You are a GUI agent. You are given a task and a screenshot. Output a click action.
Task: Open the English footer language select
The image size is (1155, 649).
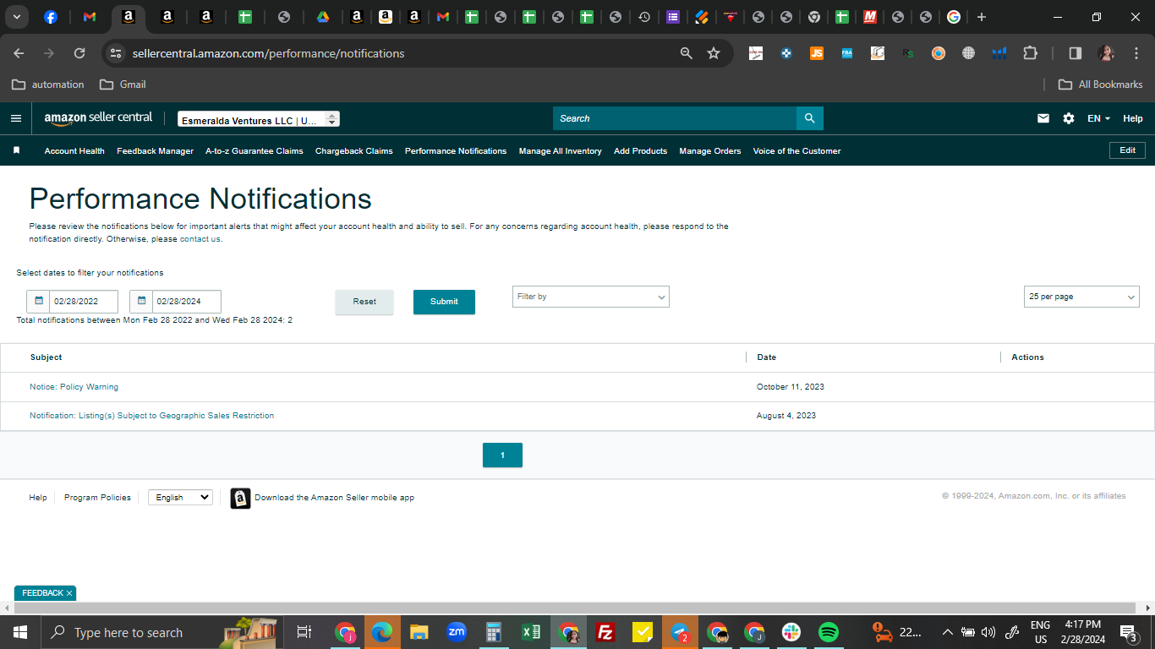[180, 498]
